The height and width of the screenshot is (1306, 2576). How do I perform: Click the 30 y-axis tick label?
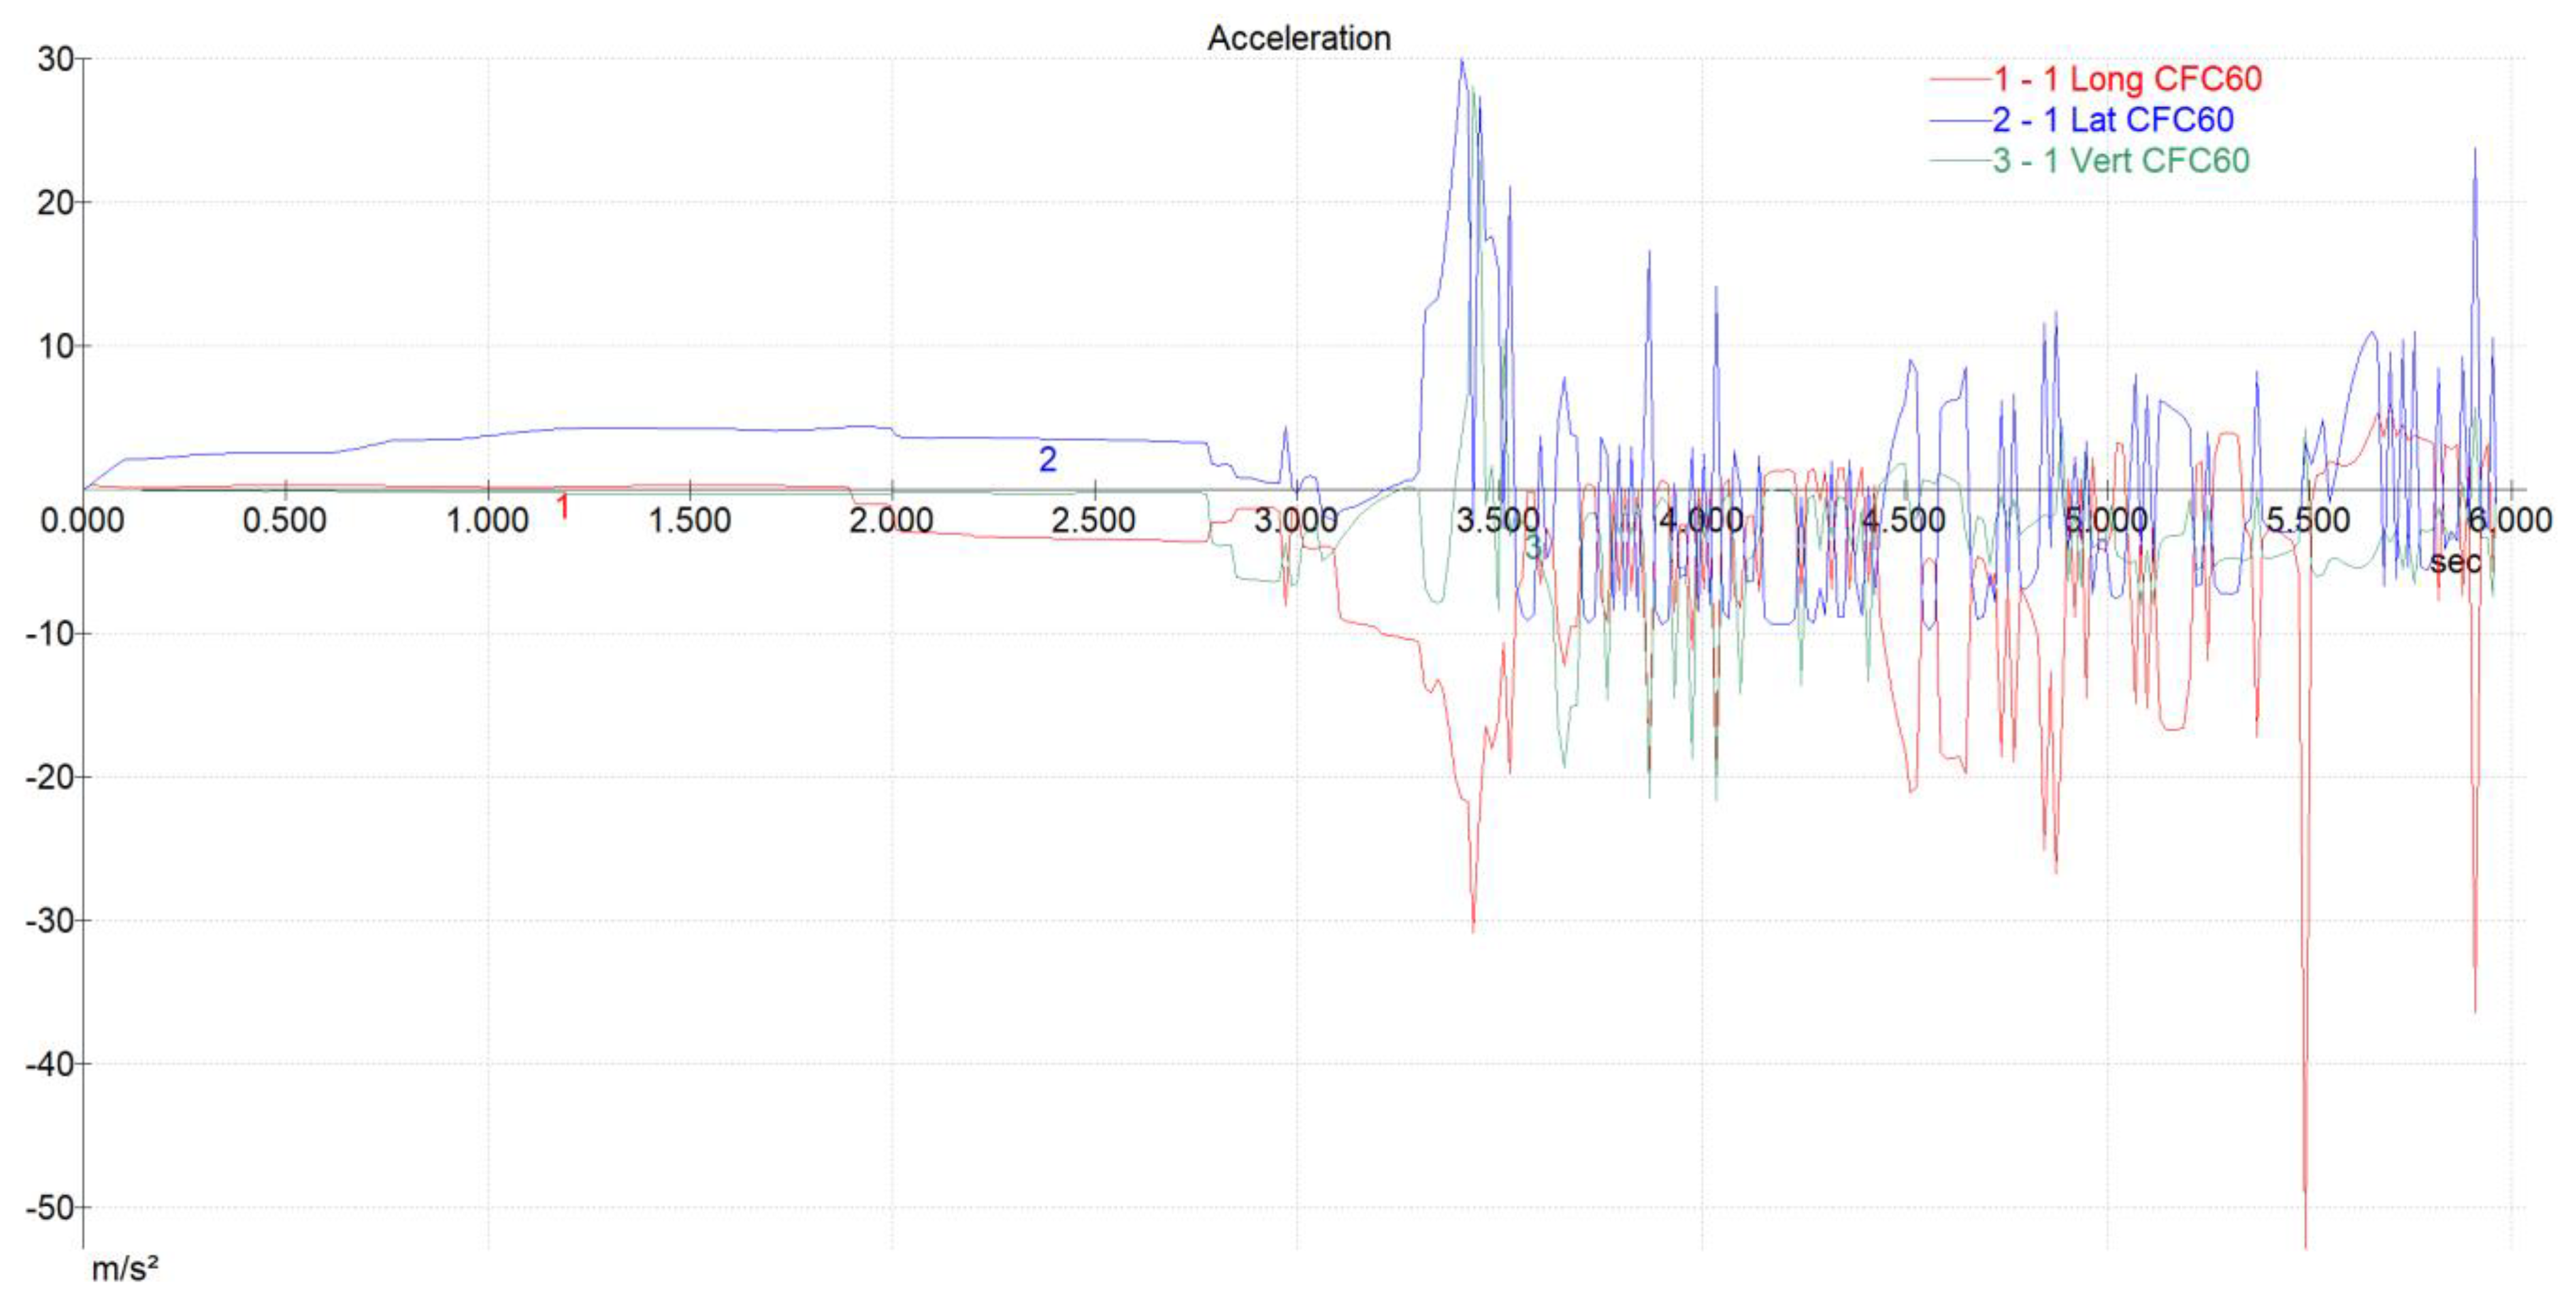tap(55, 59)
